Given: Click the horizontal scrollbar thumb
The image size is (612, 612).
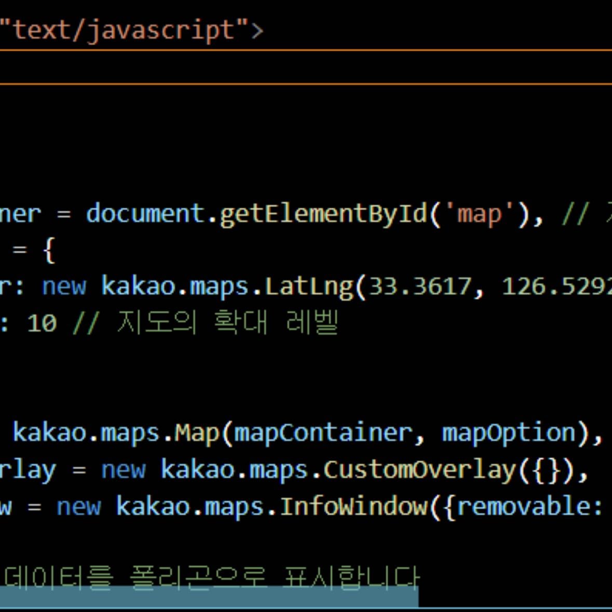Looking at the screenshot, I should (209, 596).
